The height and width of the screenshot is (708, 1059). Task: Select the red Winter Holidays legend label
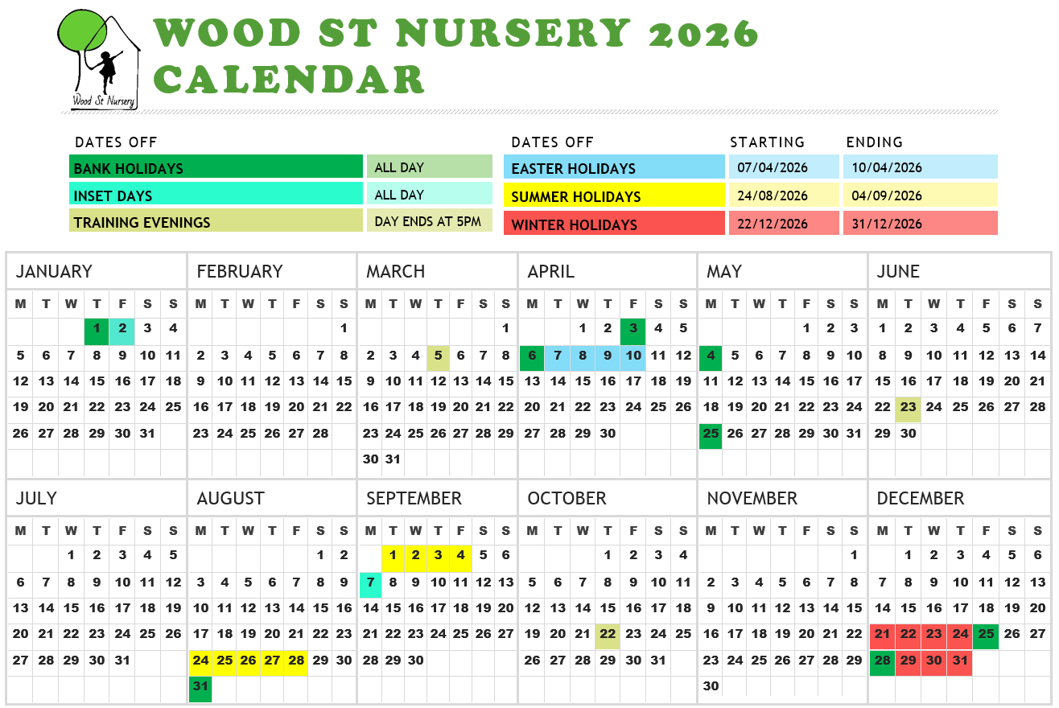[614, 224]
